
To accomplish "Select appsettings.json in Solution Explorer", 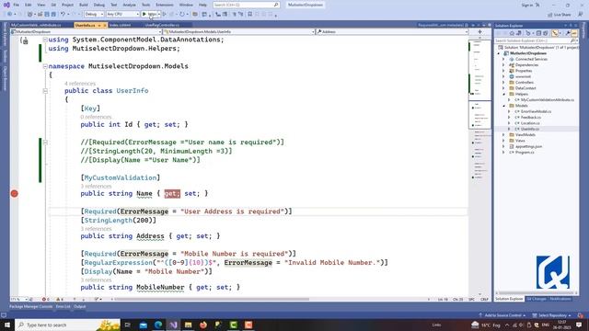I will [x=528, y=146].
